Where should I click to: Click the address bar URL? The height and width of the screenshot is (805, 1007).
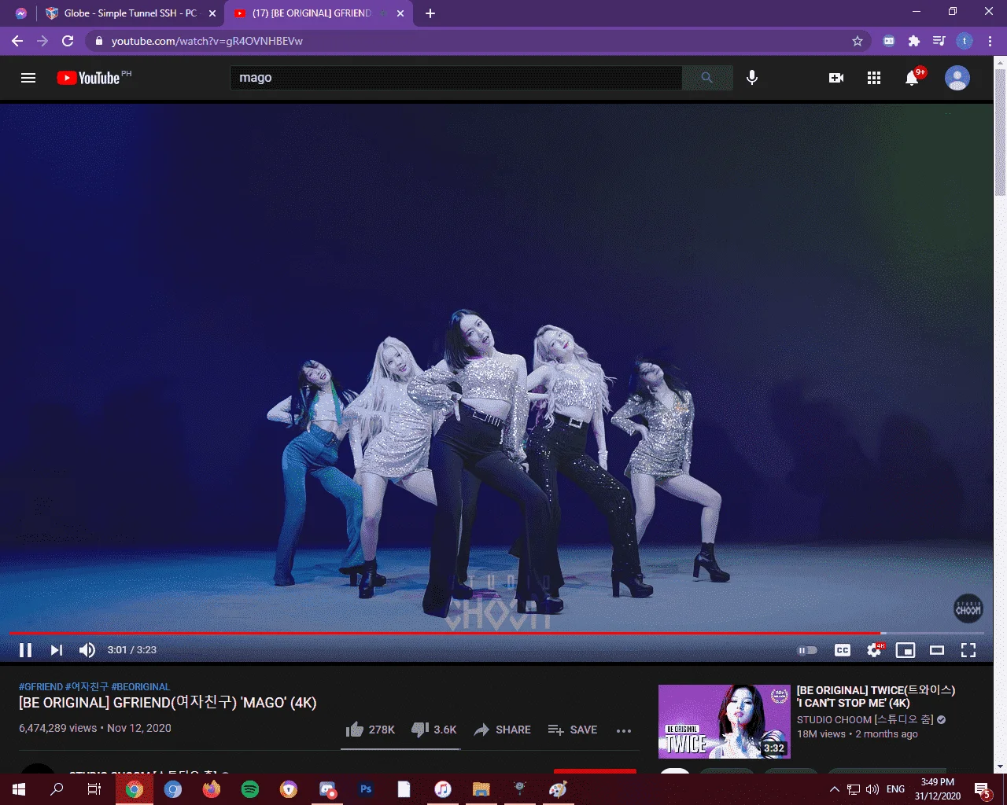(207, 41)
